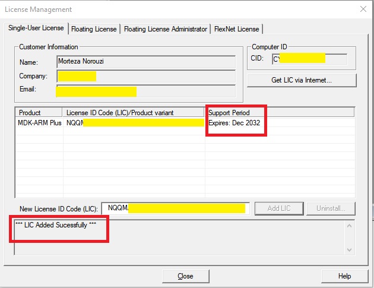This screenshot has width=374, height=288.
Task: Open Help from the bottom button
Action: point(344,276)
